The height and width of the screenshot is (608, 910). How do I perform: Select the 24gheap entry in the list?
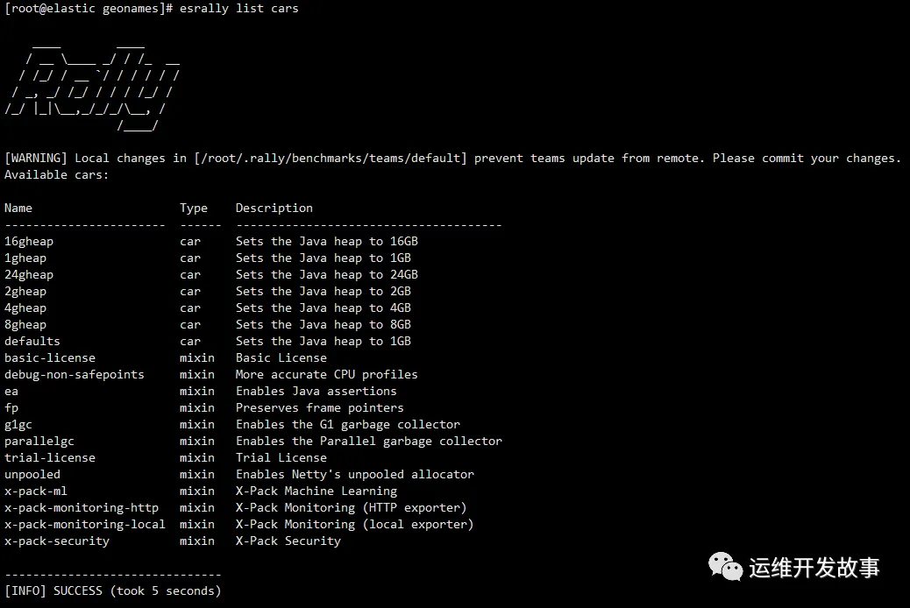click(29, 274)
